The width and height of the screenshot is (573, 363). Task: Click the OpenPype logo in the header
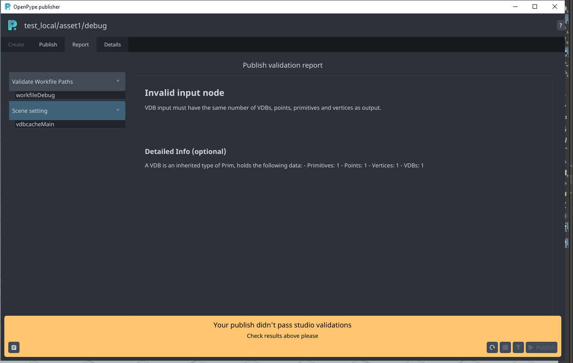pos(13,25)
